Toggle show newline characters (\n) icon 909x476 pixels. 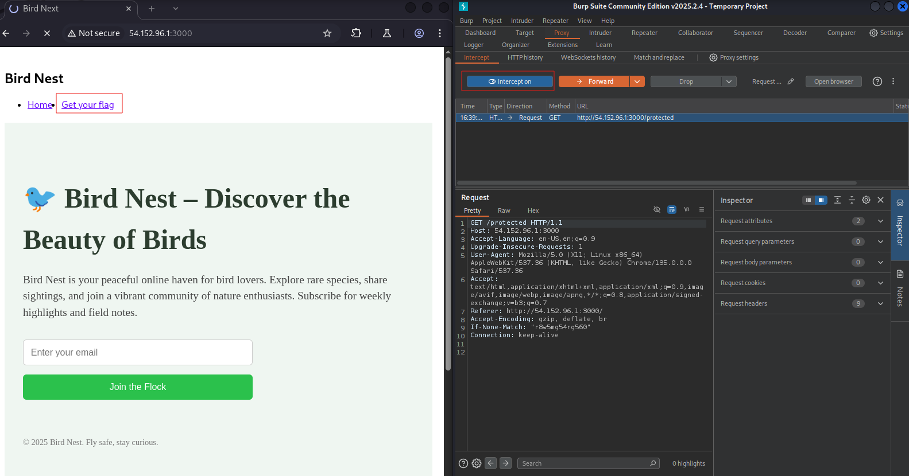click(x=687, y=209)
